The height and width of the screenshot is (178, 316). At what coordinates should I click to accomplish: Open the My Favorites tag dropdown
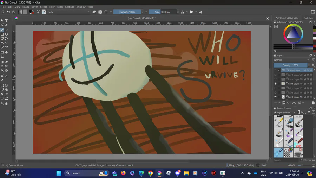[284, 113]
